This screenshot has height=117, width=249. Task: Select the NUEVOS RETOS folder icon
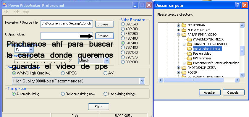[x=184, y=30]
